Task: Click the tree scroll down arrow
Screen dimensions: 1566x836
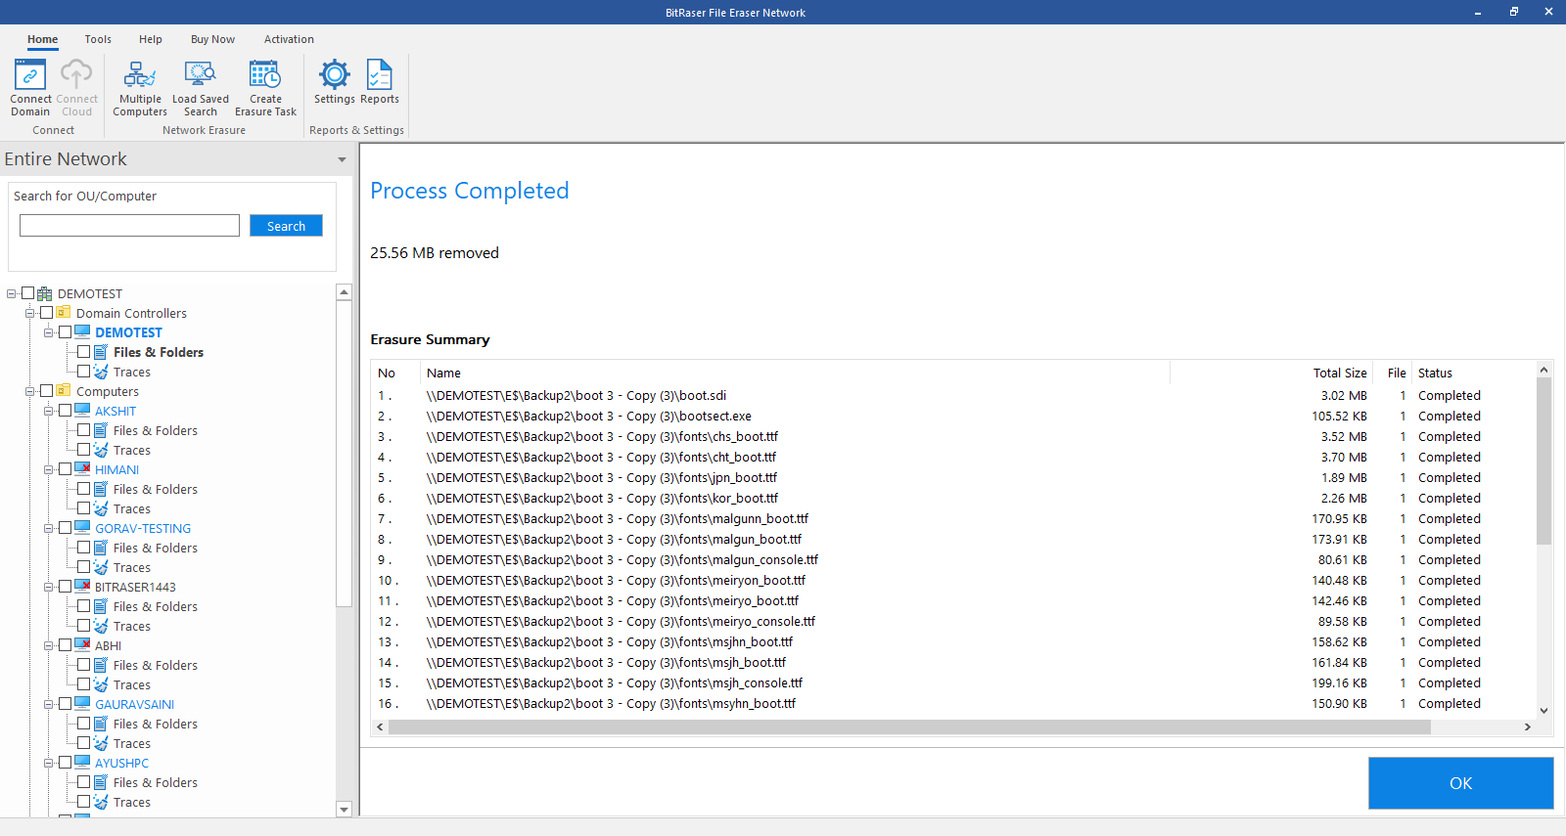Action: [x=344, y=809]
